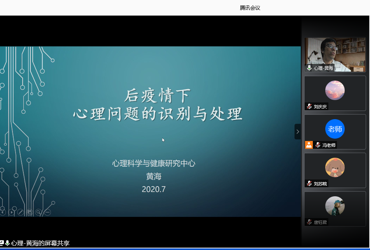This screenshot has width=370, height=250.
Task: Click the orange host badge beside 冯老师
Action: click(309, 145)
